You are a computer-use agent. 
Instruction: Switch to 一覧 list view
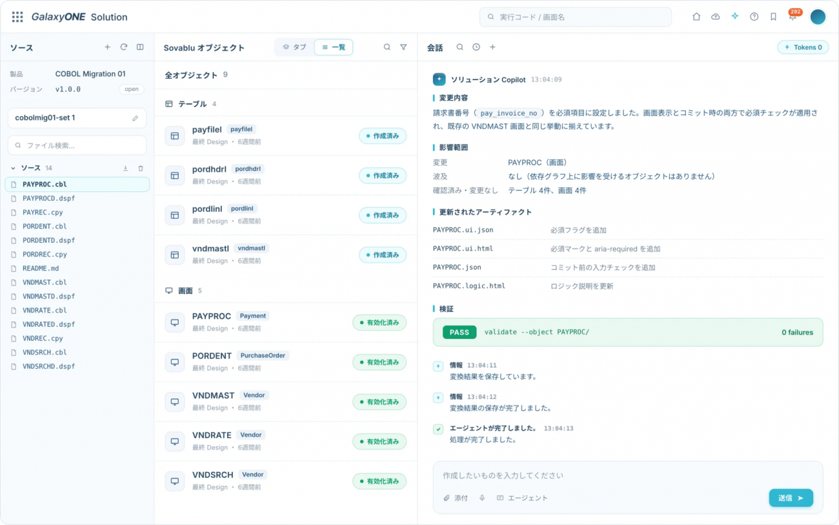pyautogui.click(x=334, y=47)
